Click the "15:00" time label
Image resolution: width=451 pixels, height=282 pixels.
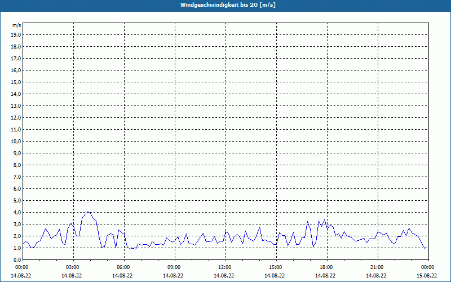[x=276, y=267]
